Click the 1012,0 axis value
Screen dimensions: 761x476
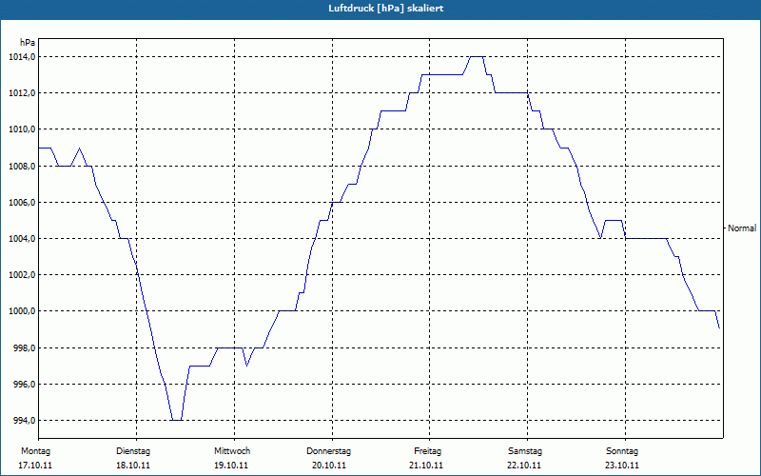22,92
